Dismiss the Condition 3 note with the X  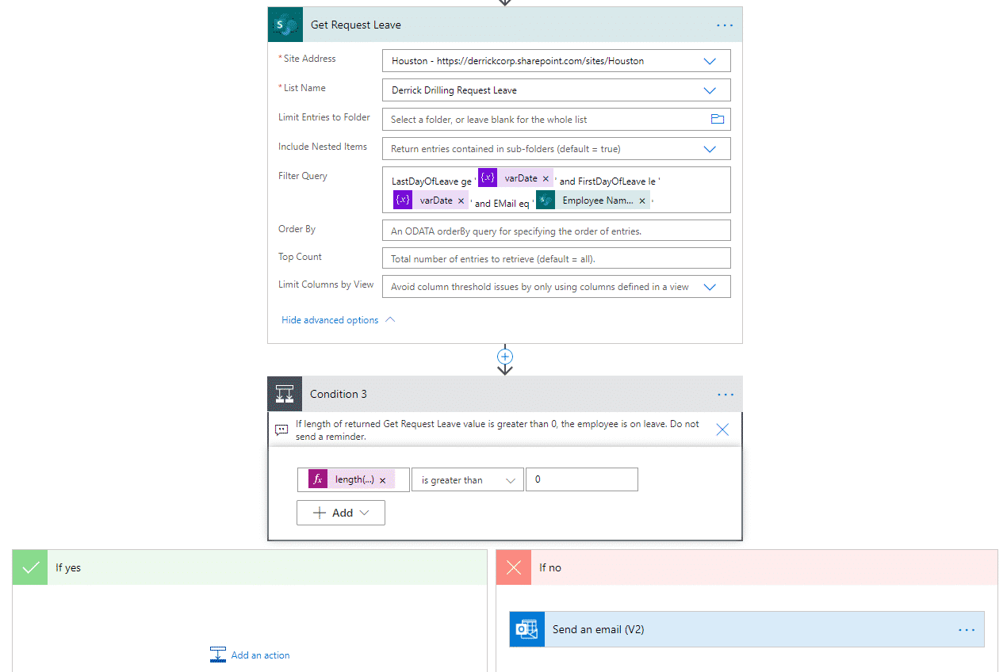coord(722,429)
